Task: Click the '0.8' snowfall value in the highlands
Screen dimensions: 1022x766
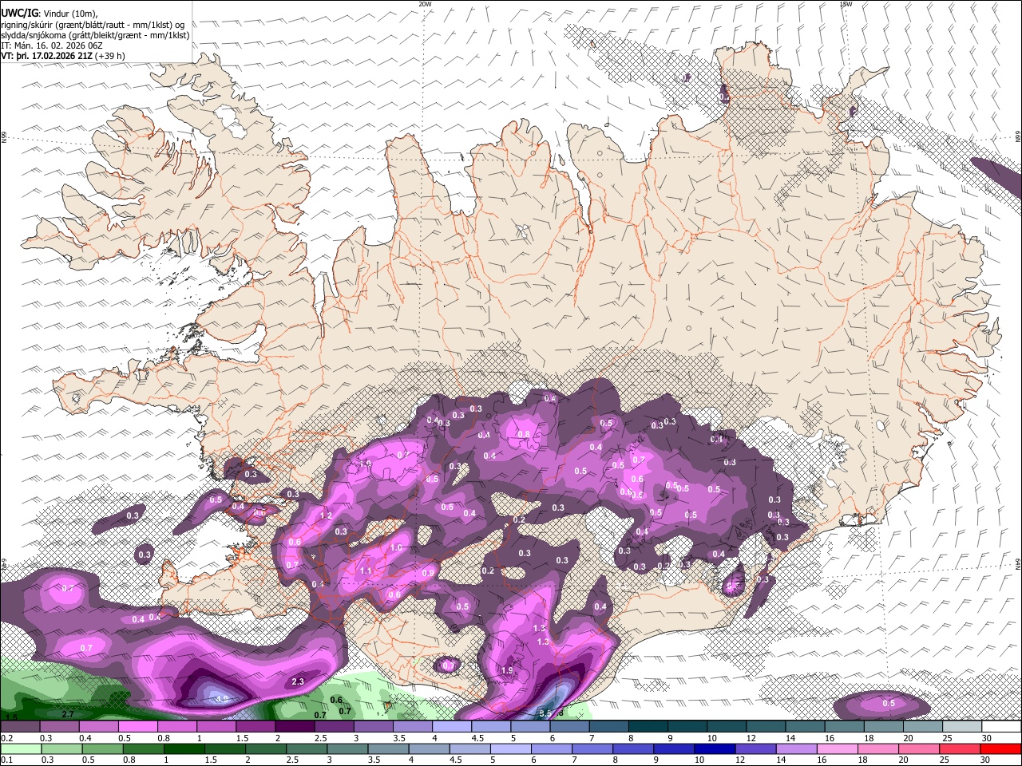Action: point(524,435)
